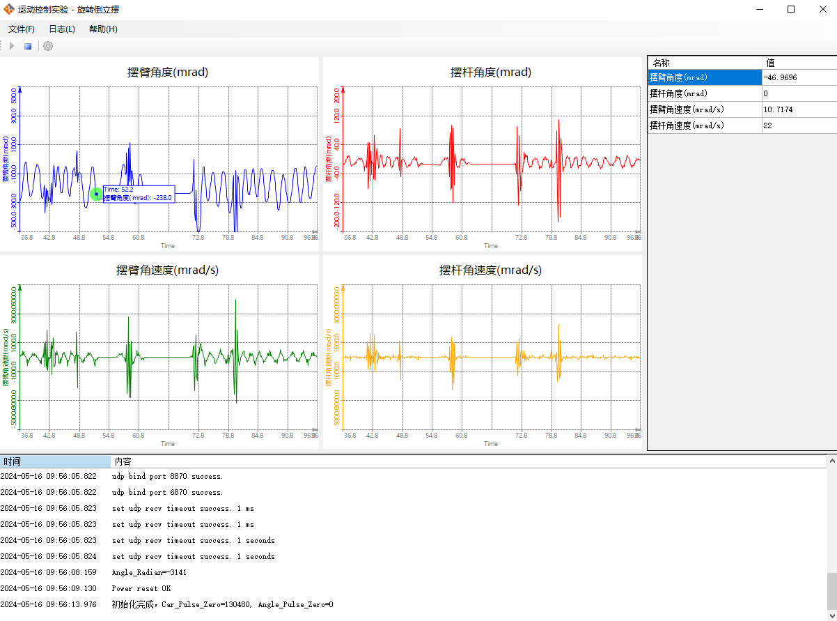
Task: Select the 摆臂角速度(mrad/s) table row
Action: (705, 109)
